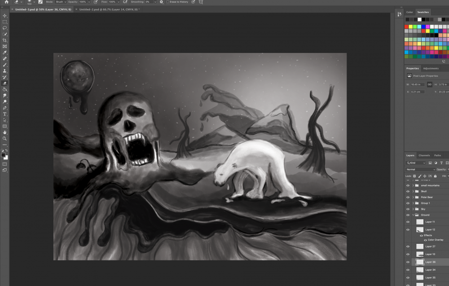Viewport: 449px width, 286px height.
Task: Select the Layer 34 thumbnail
Action: pos(420,270)
